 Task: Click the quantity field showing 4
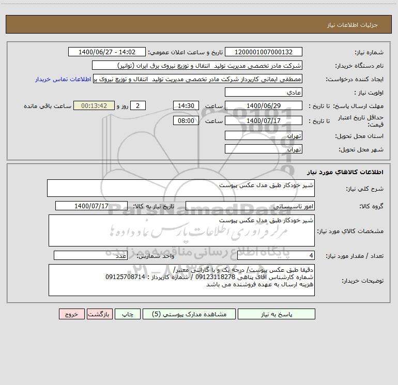tap(276, 255)
